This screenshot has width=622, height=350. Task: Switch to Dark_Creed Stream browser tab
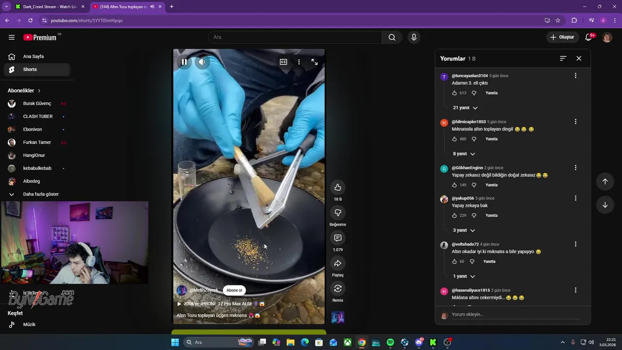click(x=50, y=7)
